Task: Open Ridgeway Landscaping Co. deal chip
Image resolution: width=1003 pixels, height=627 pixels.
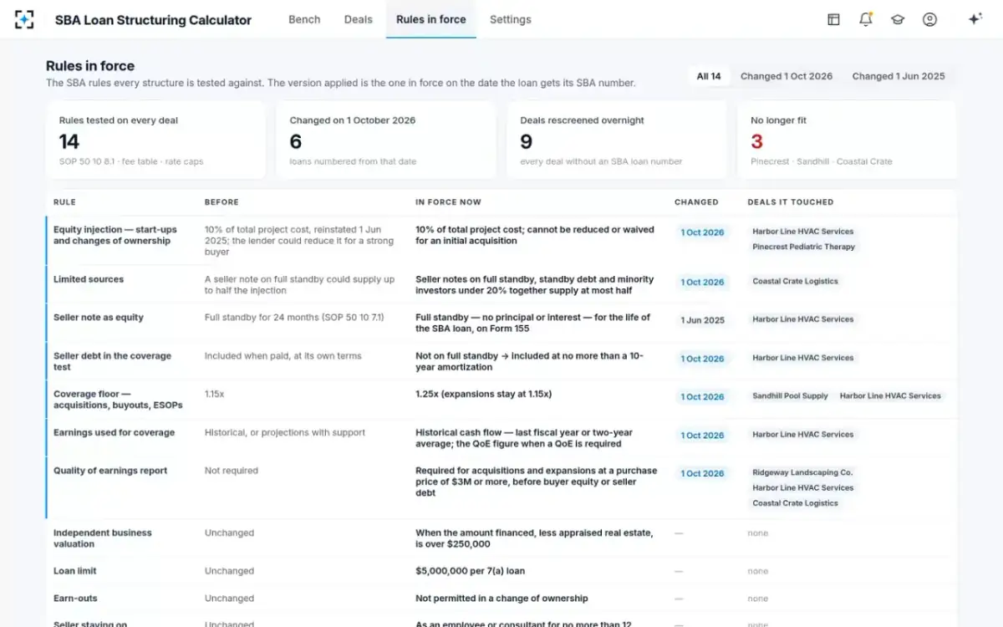Action: pos(802,472)
